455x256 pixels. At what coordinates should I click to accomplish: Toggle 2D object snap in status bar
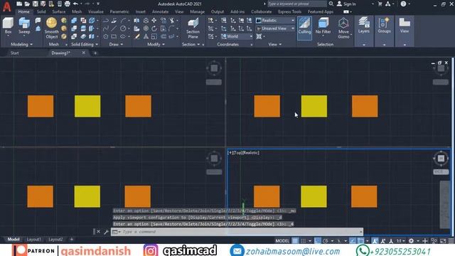point(360,240)
